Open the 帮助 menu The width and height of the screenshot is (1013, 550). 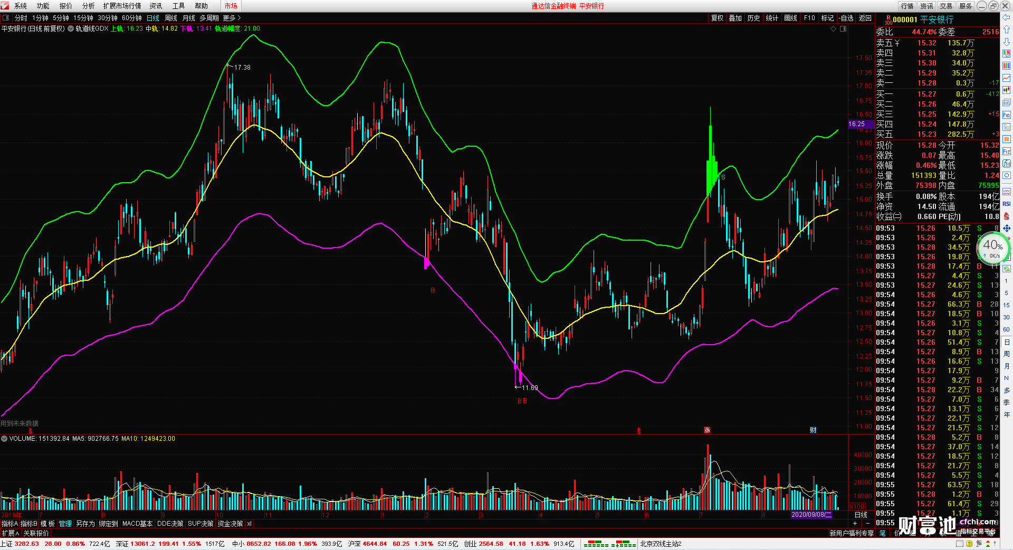coord(202,6)
